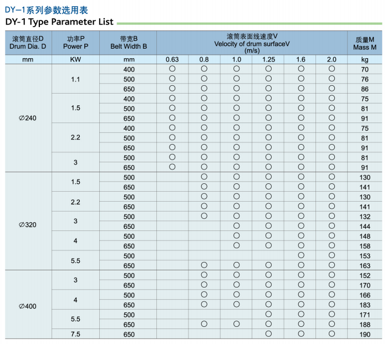Select the 2.0 velocity circle in the 86 kg row
Image resolution: width=387 pixels, height=344 pixels.
point(332,89)
